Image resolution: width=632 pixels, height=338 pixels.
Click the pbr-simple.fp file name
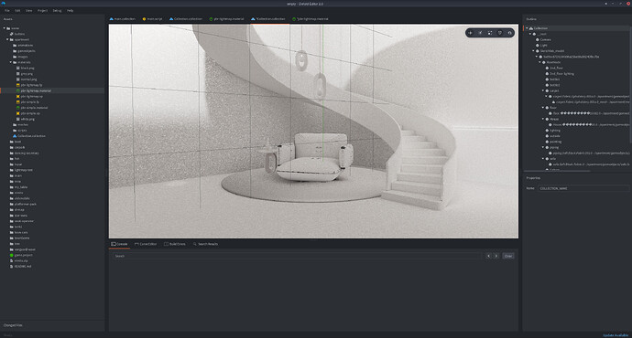(x=30, y=102)
